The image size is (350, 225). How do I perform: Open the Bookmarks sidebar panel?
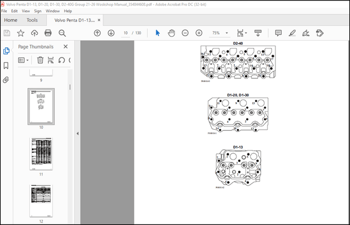[x=6, y=65]
